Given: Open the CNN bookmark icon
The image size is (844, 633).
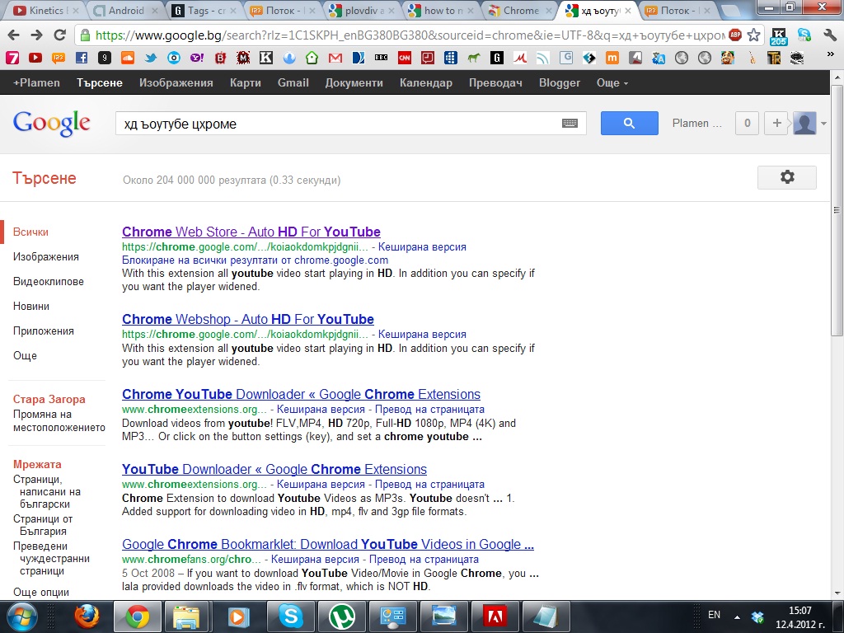Looking at the screenshot, I should pos(405,58).
